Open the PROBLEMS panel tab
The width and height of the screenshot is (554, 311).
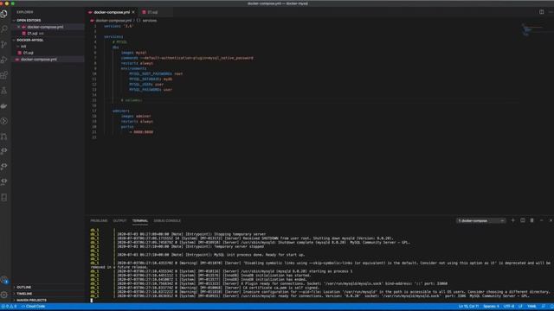(x=99, y=221)
